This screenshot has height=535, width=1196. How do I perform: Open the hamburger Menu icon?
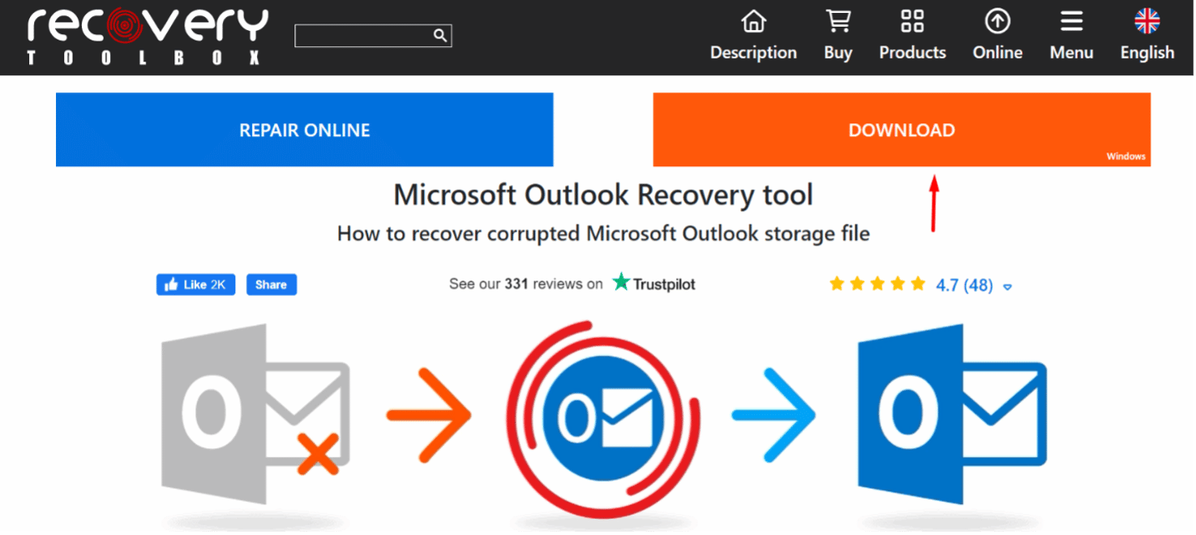pos(1071,22)
